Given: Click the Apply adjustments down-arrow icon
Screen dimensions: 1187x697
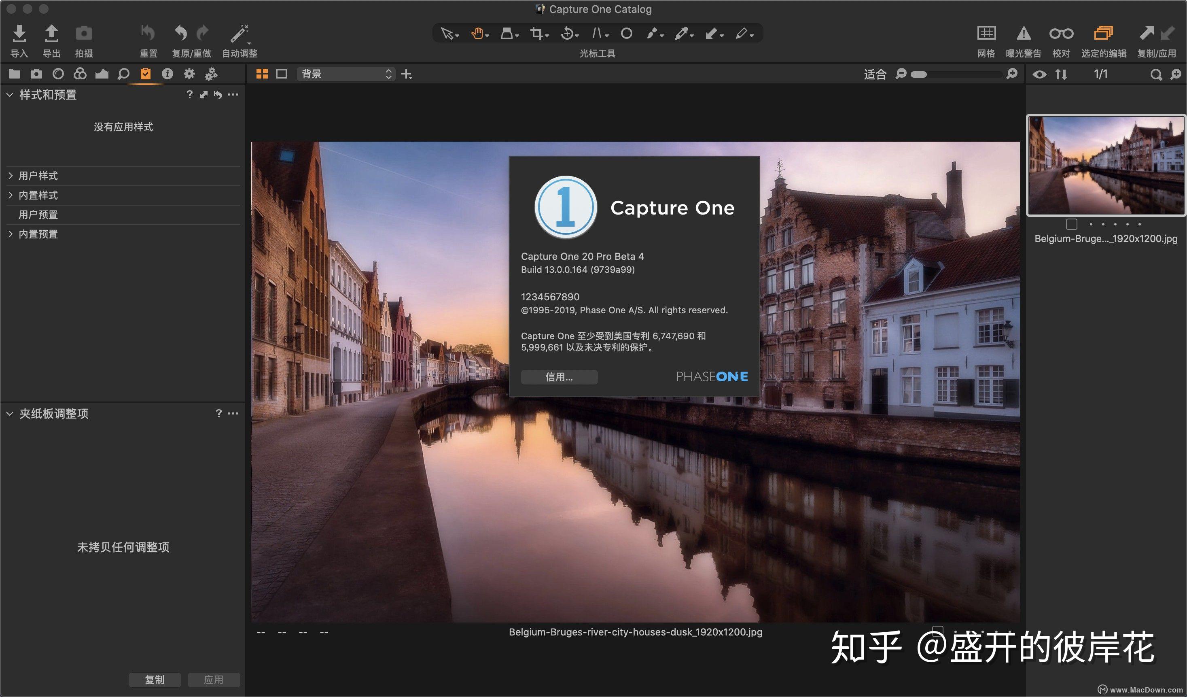Looking at the screenshot, I should coord(1168,33).
